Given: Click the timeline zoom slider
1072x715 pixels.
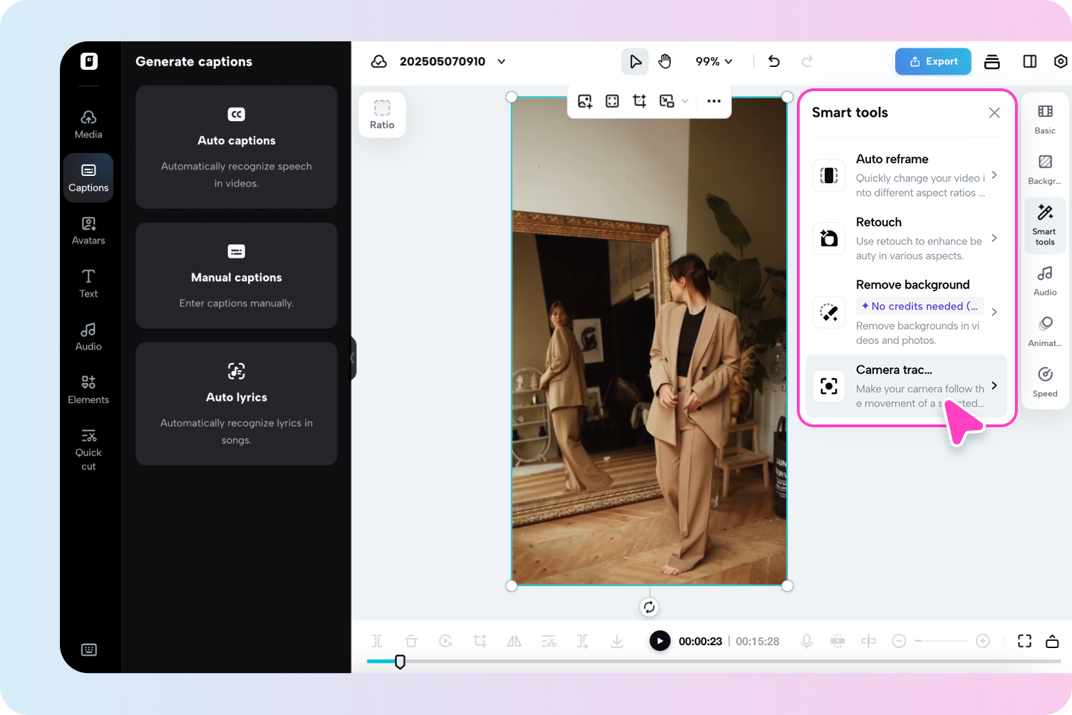Looking at the screenshot, I should pyautogui.click(x=941, y=641).
